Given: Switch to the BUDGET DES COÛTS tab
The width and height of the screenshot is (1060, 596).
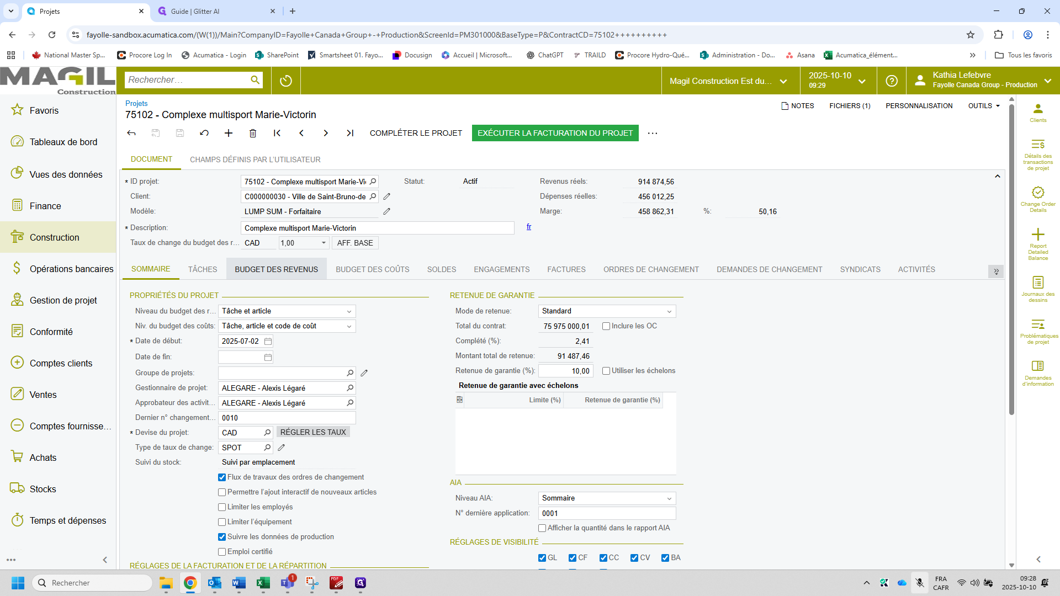Looking at the screenshot, I should (373, 269).
